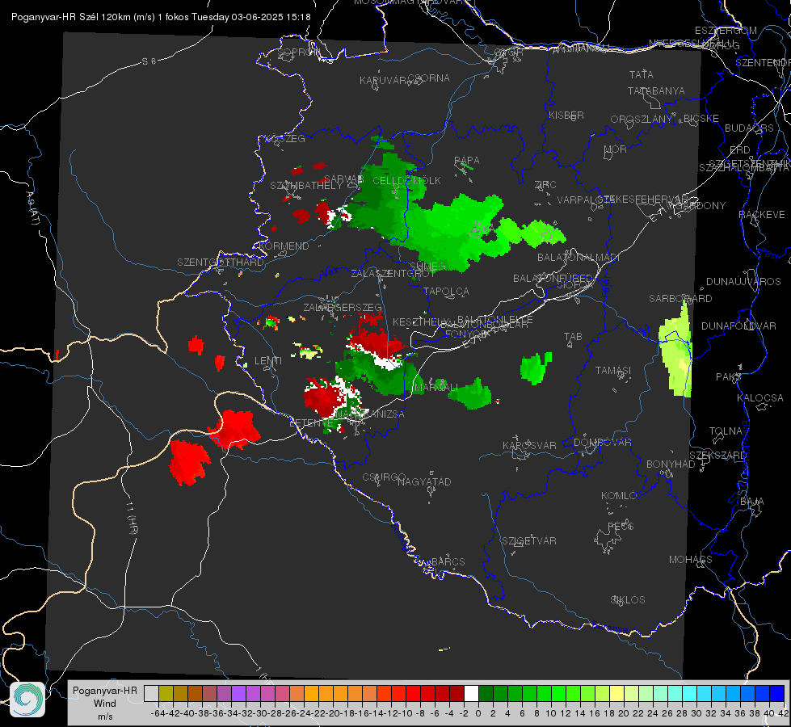Select the yellow swatch between labels 18 and 20

617,693
